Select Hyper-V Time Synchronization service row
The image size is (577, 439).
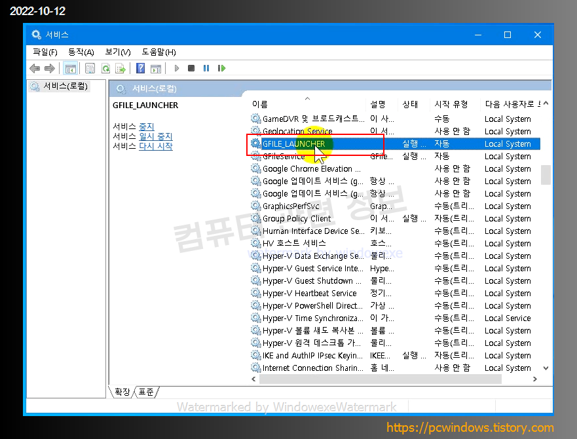[x=395, y=318]
